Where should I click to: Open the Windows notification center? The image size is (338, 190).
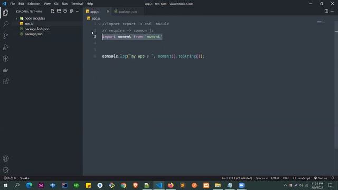coord(330,185)
